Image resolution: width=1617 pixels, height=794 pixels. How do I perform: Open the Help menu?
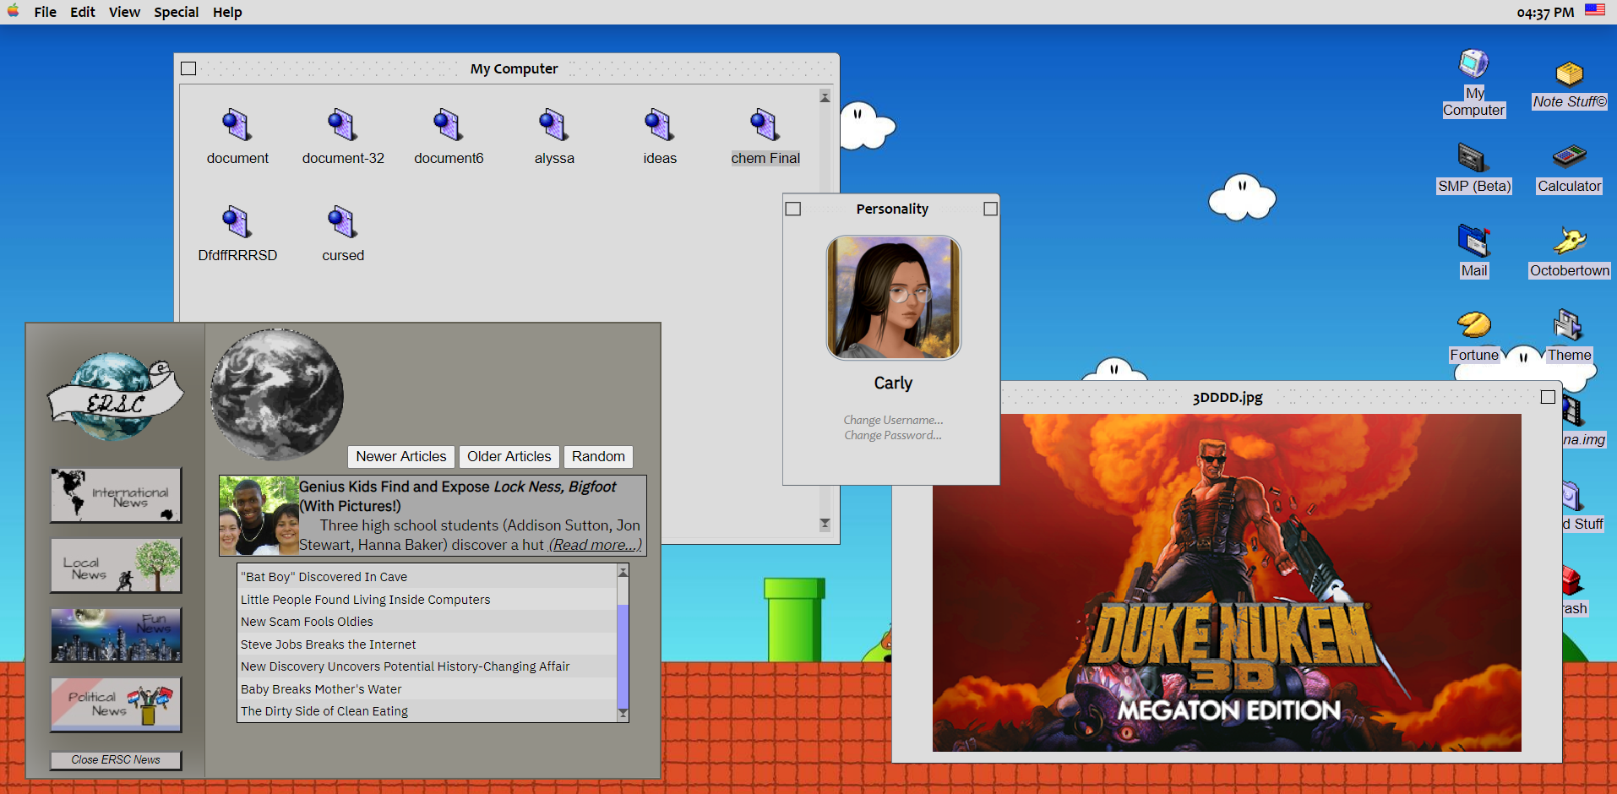click(x=227, y=12)
